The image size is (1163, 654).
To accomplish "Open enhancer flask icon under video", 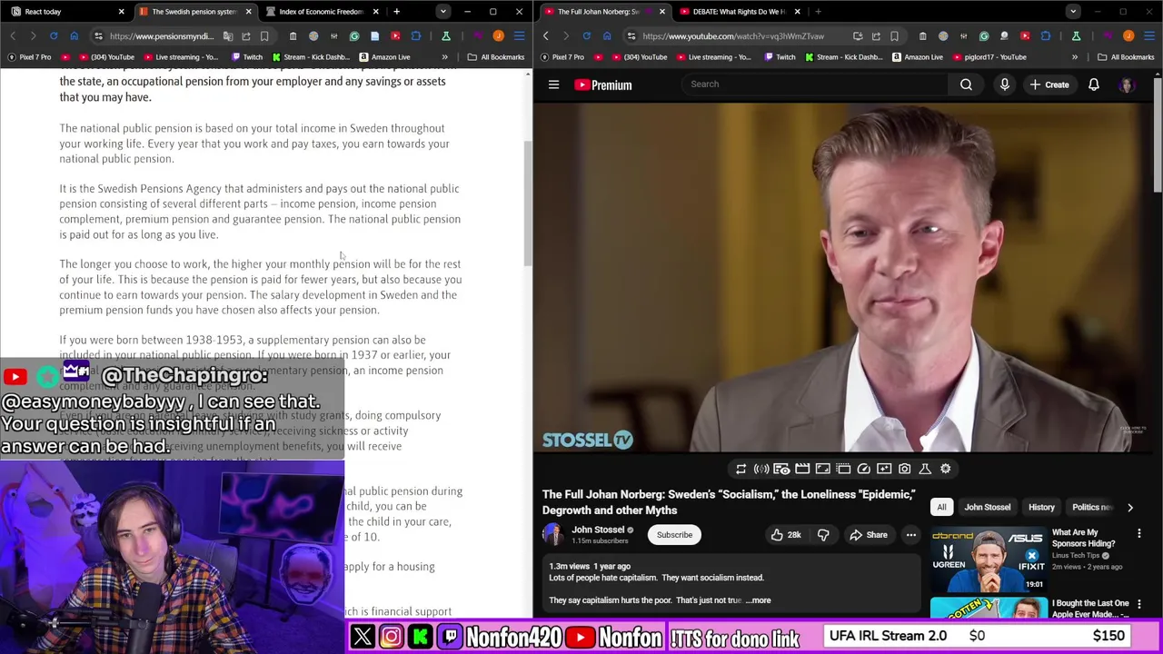I will coord(925,469).
